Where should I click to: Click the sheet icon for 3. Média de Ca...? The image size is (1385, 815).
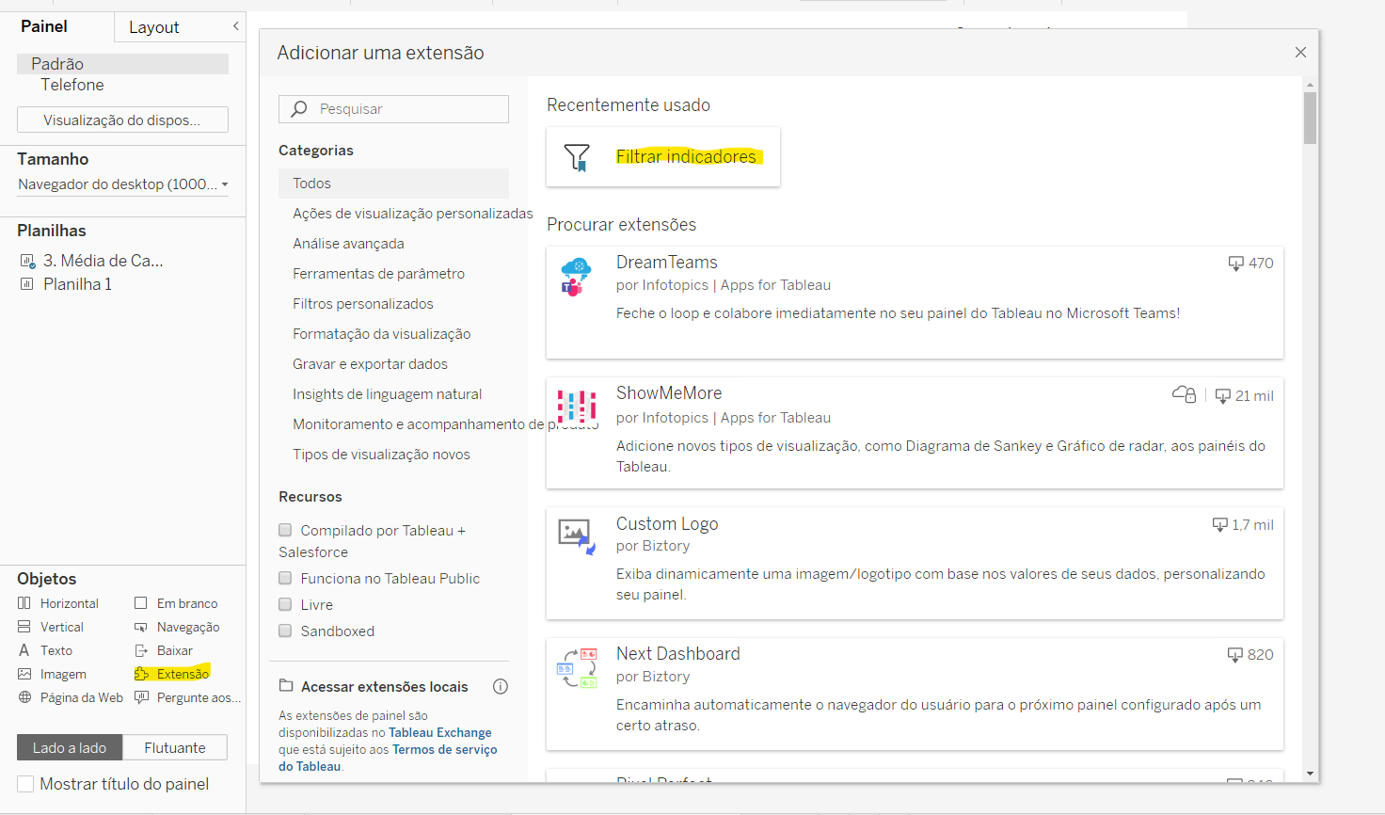27,261
